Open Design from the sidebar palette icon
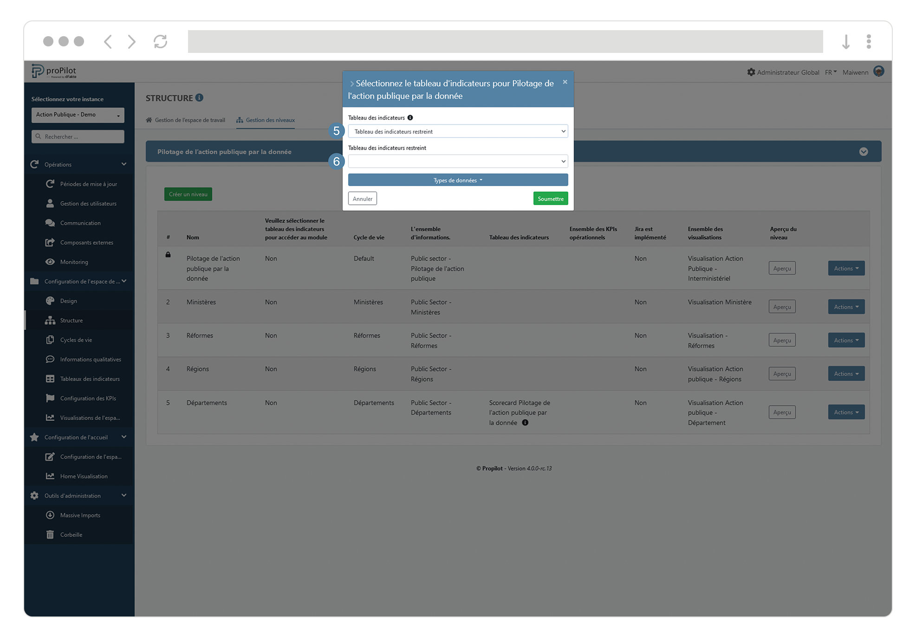916x642 pixels. click(51, 301)
